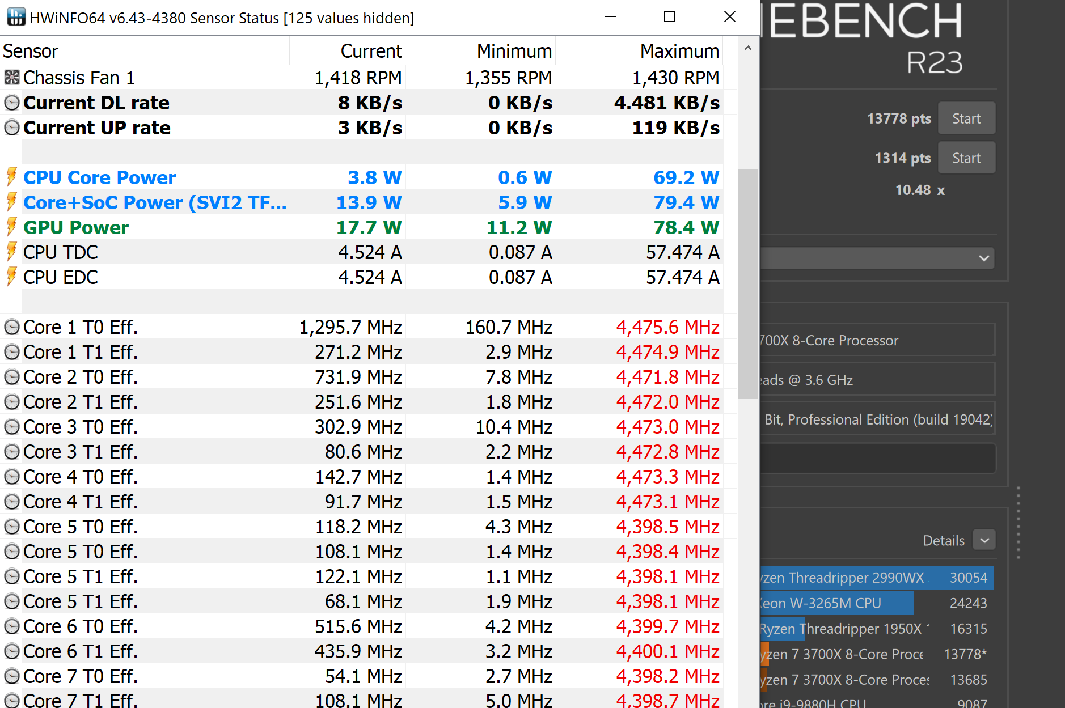Viewport: 1065px width, 708px height.
Task: Click the 4.481 KB/s maximum DL rate value
Action: [x=667, y=103]
